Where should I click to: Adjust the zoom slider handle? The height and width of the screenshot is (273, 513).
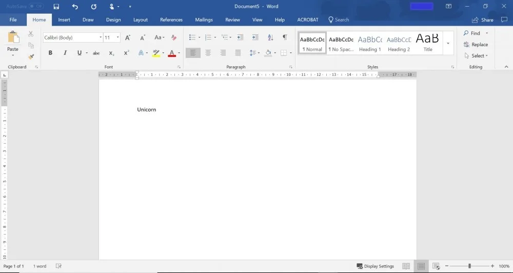point(469,266)
